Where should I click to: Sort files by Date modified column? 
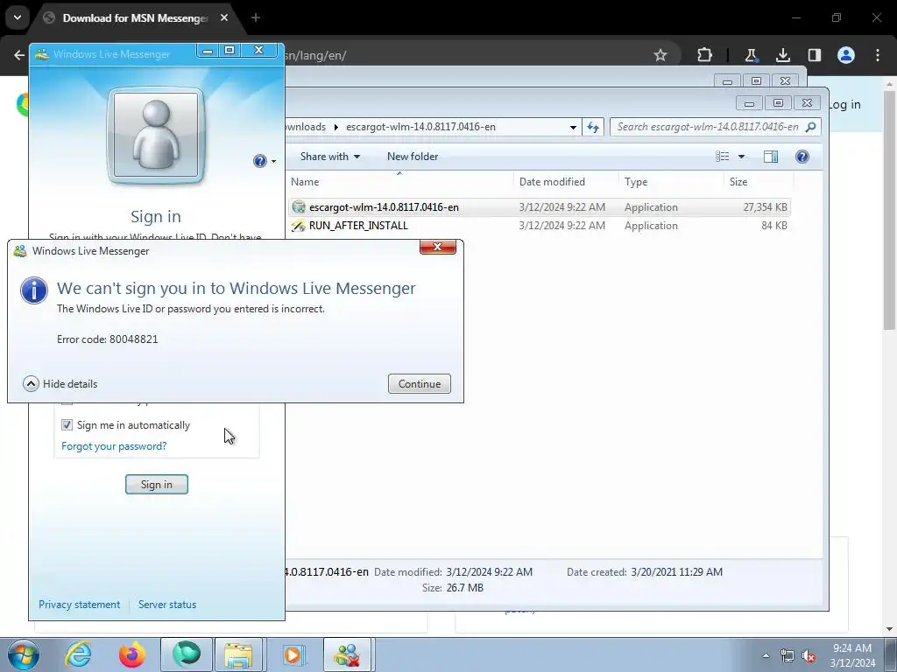(552, 182)
